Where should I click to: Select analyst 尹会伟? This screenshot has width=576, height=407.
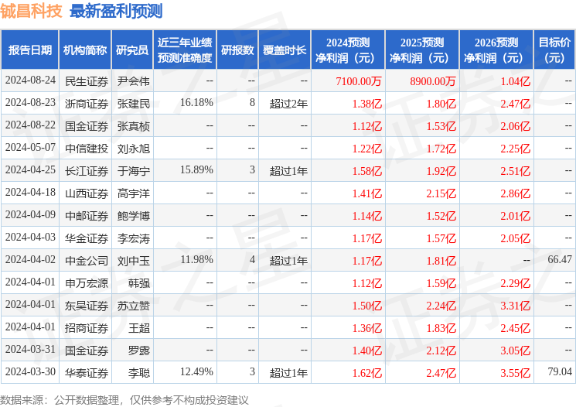click(133, 81)
